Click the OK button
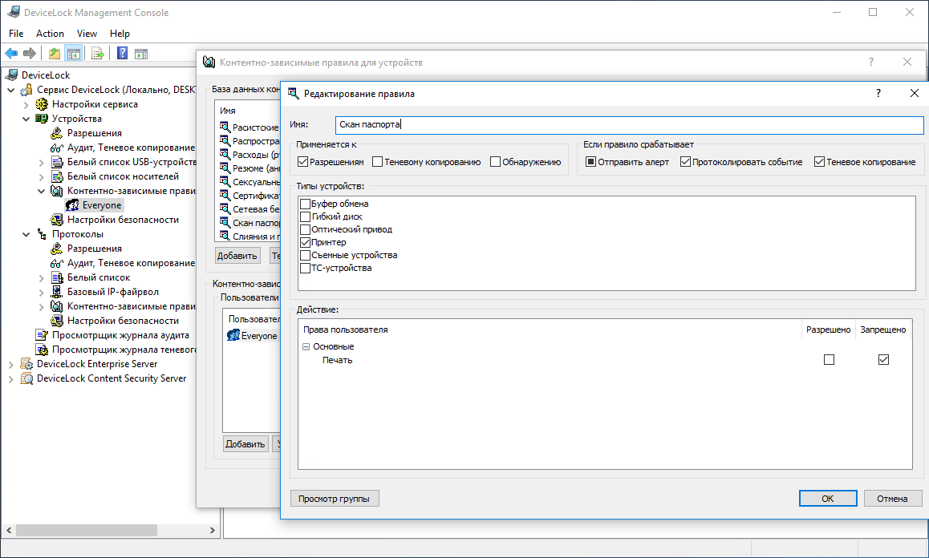 [828, 498]
